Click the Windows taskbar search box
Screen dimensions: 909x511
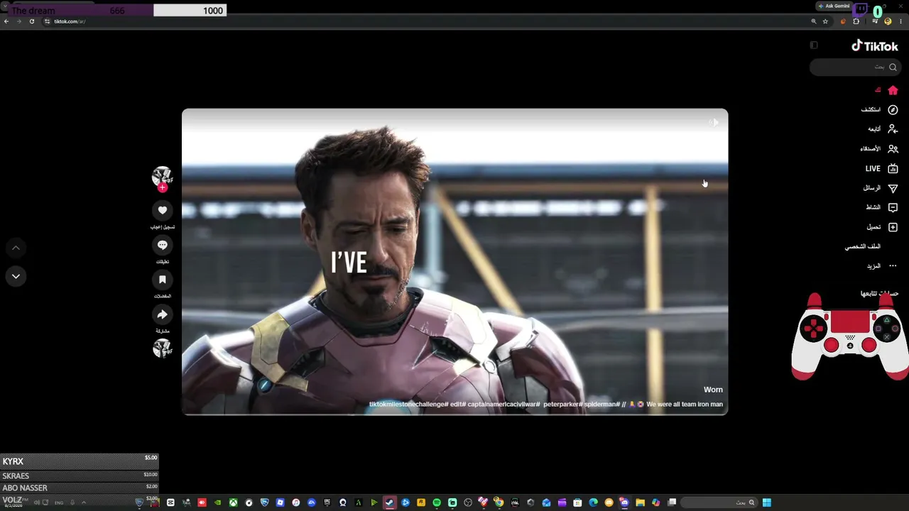pyautogui.click(x=719, y=502)
